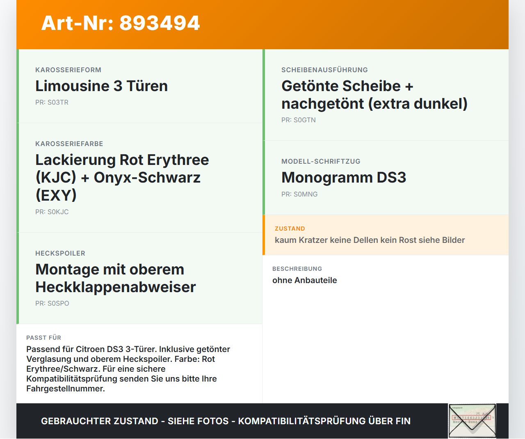525x439 pixels.
Task: Select the code 'PR: S0KJC'
Action: pos(52,212)
